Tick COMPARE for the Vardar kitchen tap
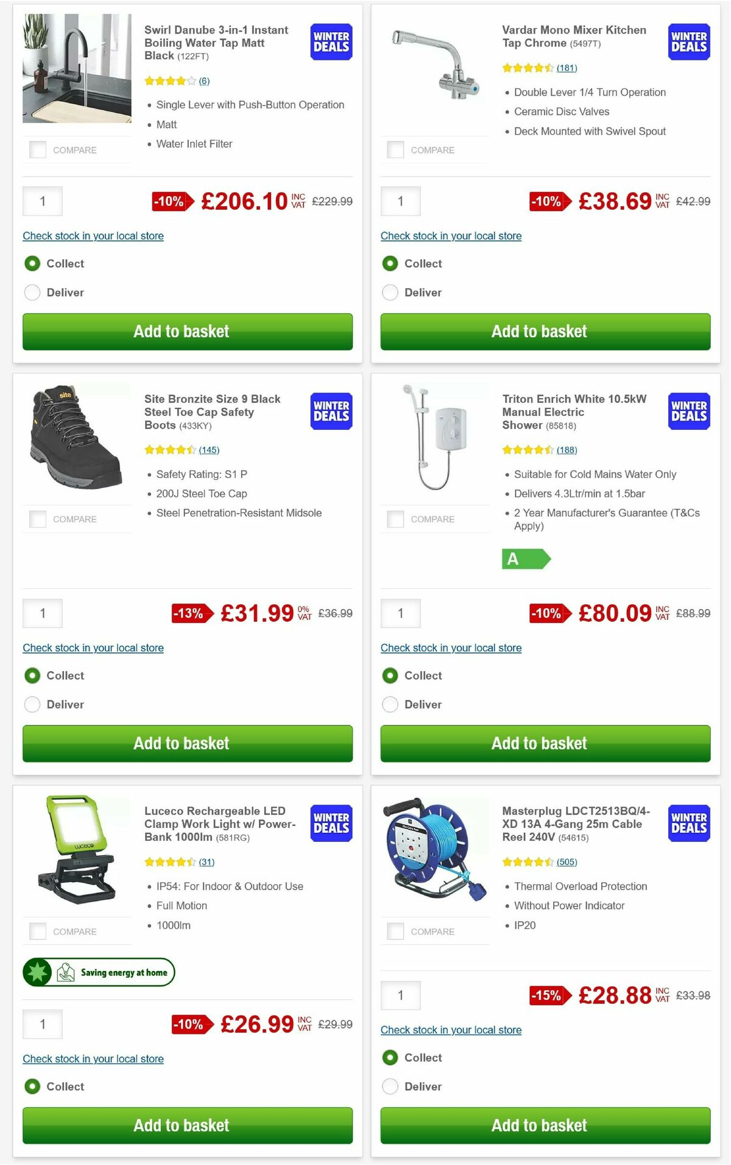Screen dimensions: 731x1165 [395, 149]
